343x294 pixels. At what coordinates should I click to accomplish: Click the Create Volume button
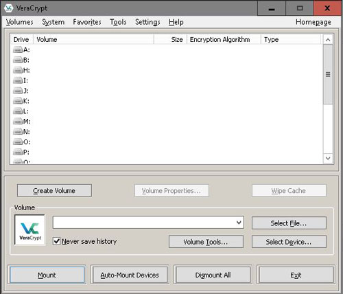pyautogui.click(x=54, y=190)
